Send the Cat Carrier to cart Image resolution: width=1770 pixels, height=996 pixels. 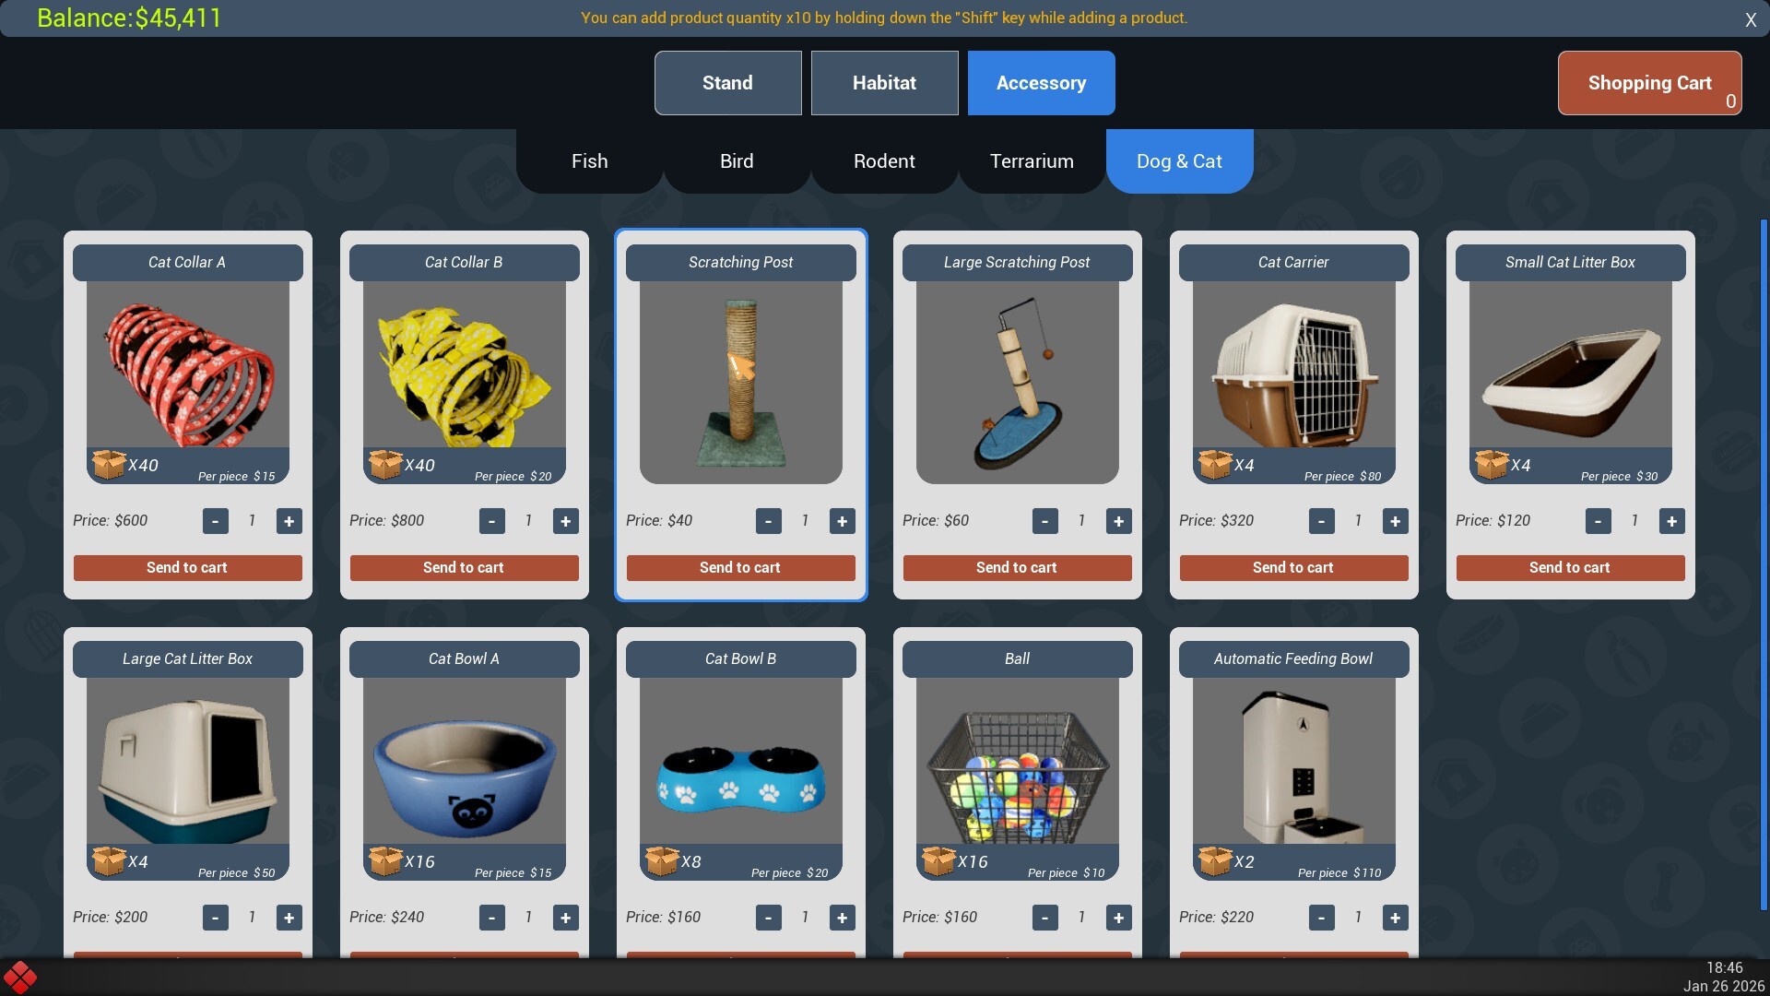point(1292,567)
